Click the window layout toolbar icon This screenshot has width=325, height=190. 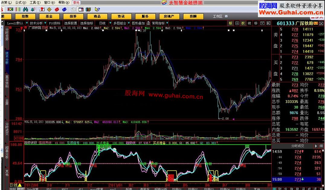pyautogui.click(x=81, y=9)
